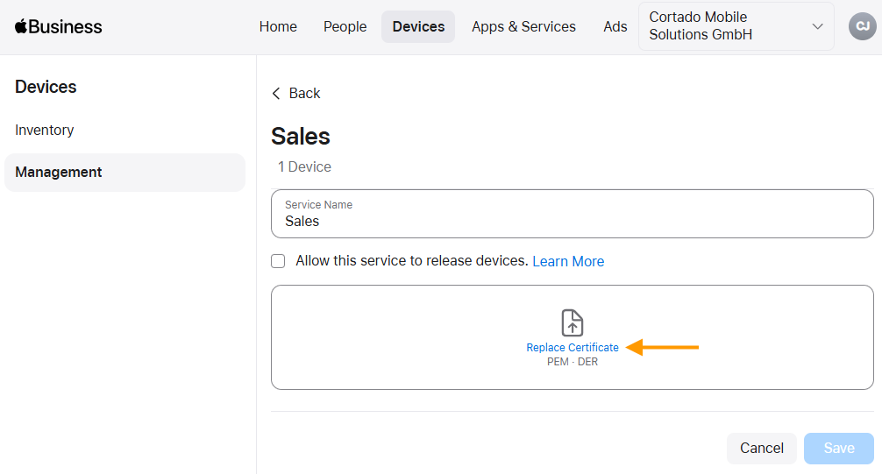Open Inventory in the sidebar
Viewport: 882px width, 474px height.
[x=45, y=130]
